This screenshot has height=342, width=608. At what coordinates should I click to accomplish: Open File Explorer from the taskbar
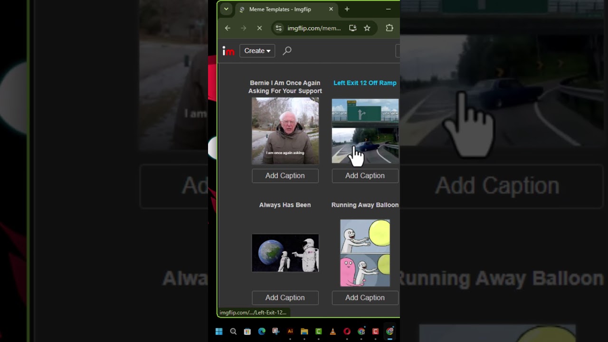pos(304,332)
